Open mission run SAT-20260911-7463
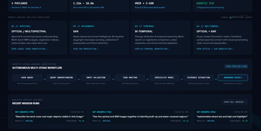 pyautogui.click(x=140, y=116)
